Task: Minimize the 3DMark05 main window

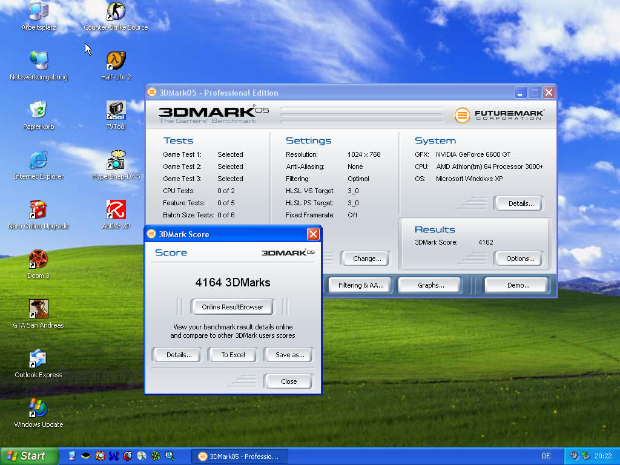Action: coord(521,93)
